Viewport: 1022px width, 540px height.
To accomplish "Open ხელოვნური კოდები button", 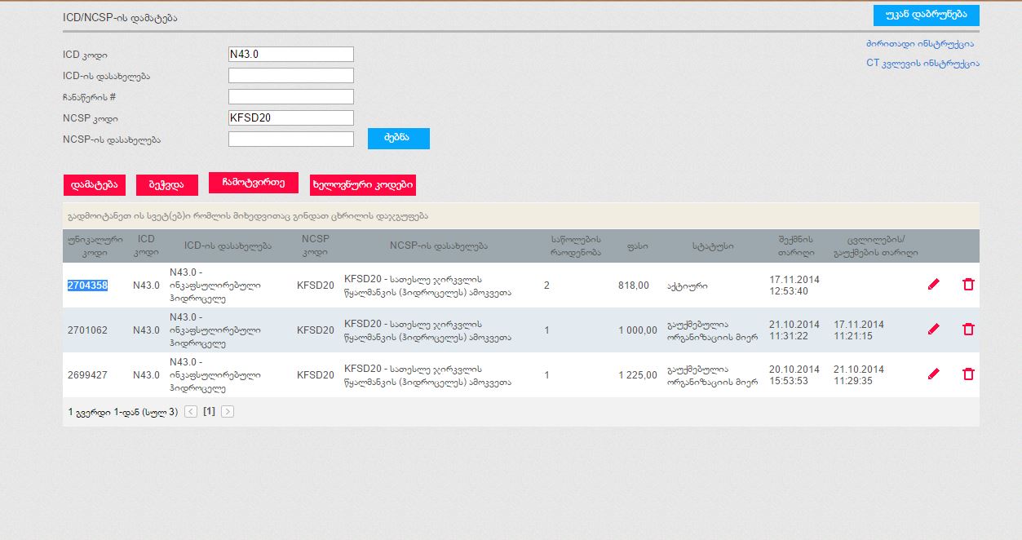I will (x=363, y=185).
